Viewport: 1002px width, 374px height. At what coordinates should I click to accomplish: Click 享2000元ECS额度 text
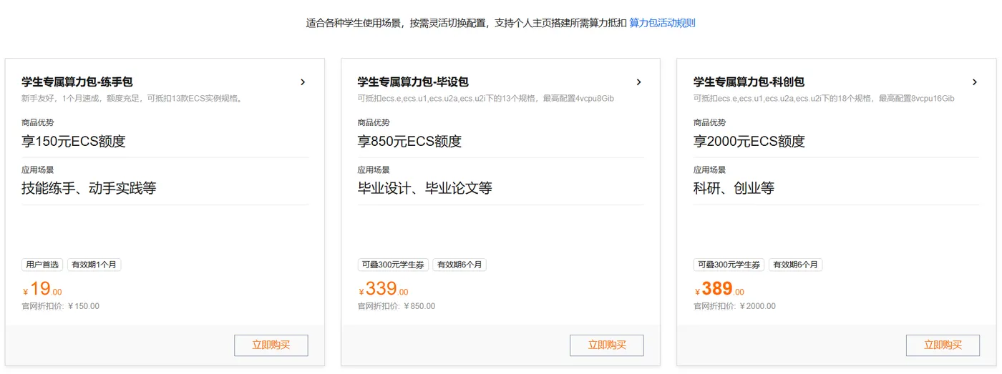[x=749, y=142]
